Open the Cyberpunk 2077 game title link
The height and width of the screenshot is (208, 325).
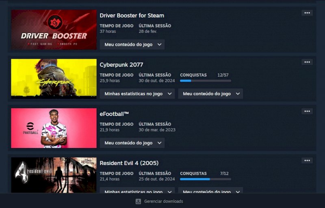121,65
